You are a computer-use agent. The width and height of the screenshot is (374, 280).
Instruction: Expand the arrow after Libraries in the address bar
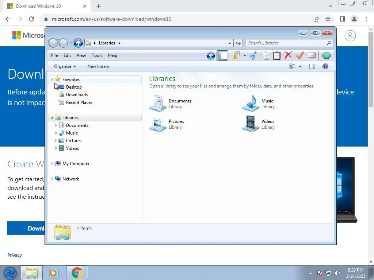click(119, 43)
